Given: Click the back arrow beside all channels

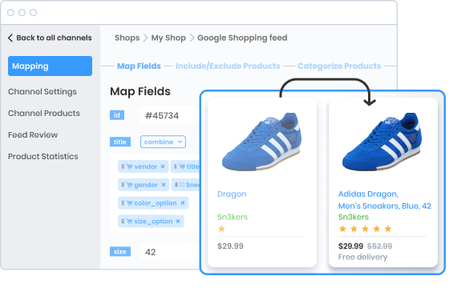Looking at the screenshot, I should [10, 38].
